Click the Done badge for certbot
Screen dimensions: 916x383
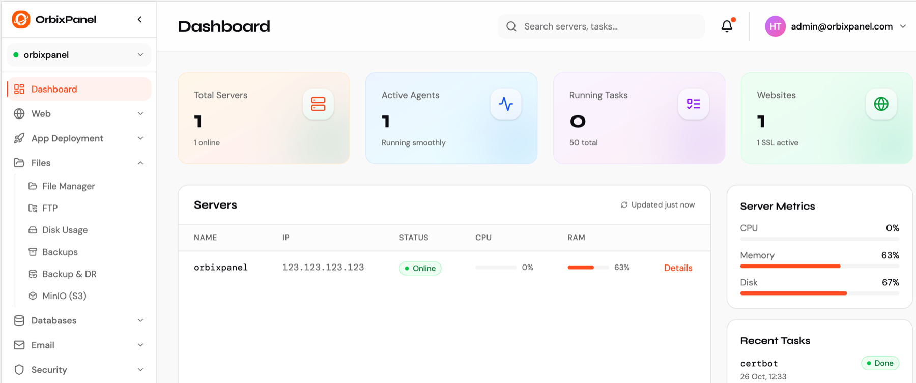880,363
